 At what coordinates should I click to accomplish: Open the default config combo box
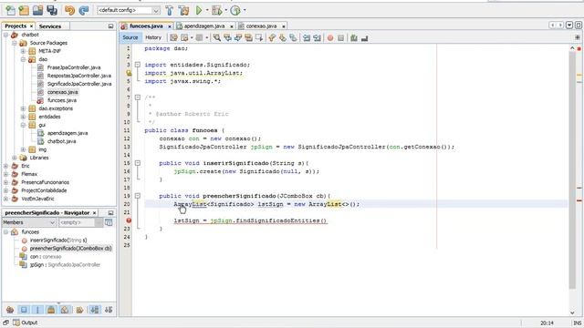click(129, 10)
